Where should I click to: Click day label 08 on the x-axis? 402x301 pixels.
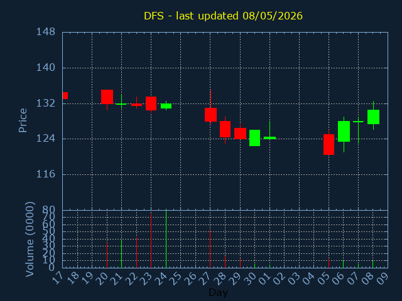point(369,278)
